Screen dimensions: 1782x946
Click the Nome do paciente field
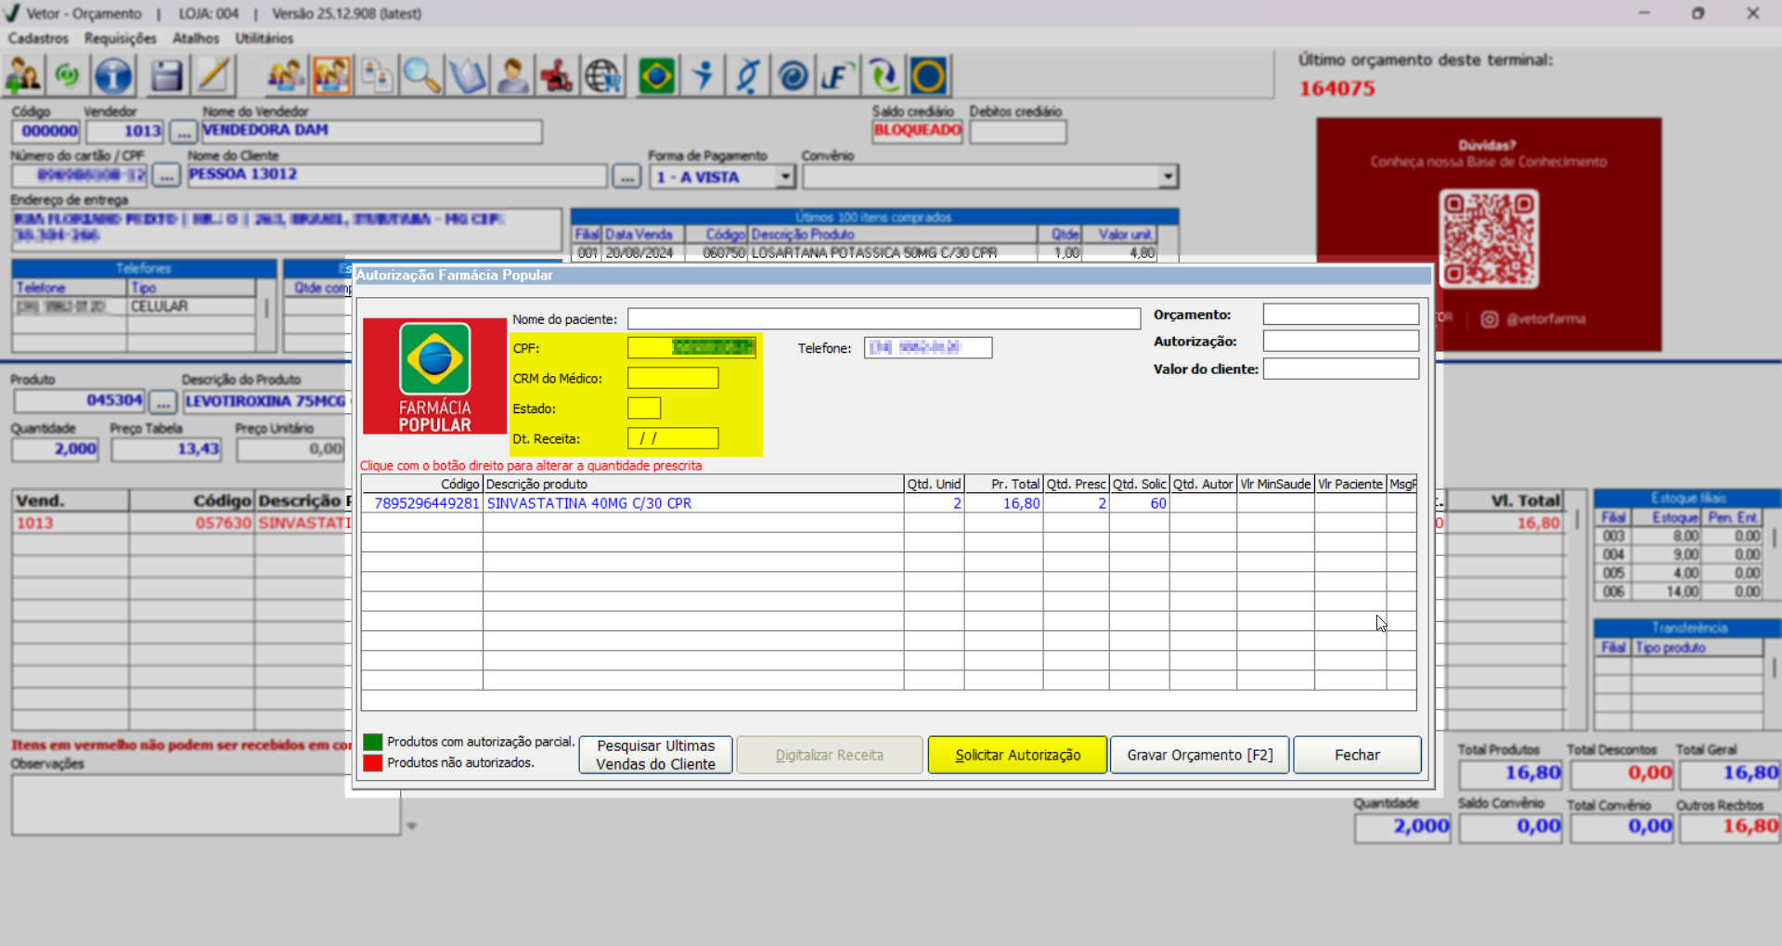point(883,319)
